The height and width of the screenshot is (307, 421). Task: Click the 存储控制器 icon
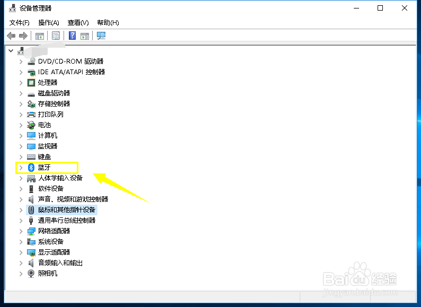pyautogui.click(x=31, y=104)
